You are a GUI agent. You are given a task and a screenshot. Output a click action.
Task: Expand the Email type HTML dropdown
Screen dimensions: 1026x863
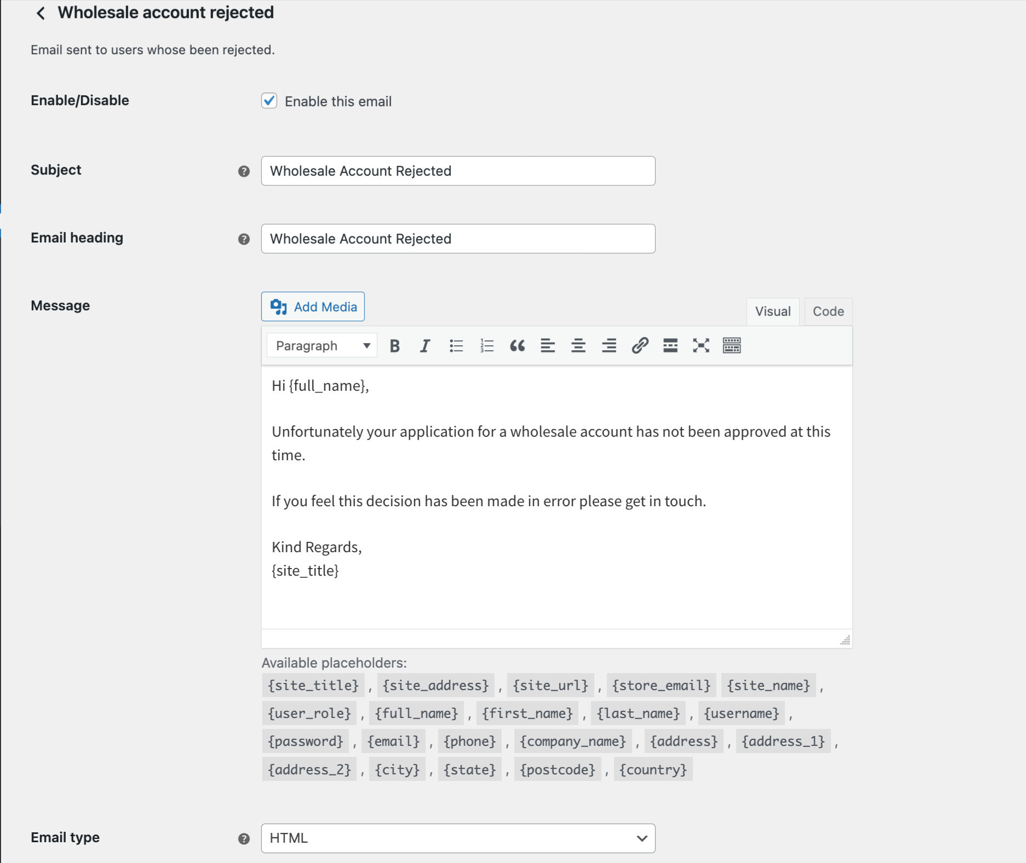click(x=458, y=838)
